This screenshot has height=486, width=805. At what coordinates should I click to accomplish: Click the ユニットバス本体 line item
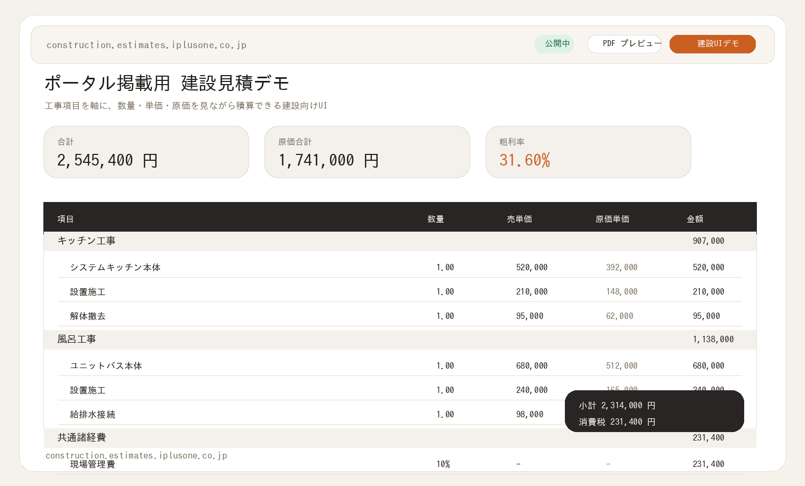pyautogui.click(x=106, y=366)
